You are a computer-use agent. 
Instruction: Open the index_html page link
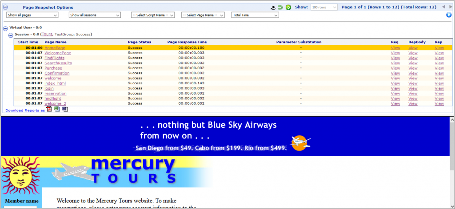(55, 83)
